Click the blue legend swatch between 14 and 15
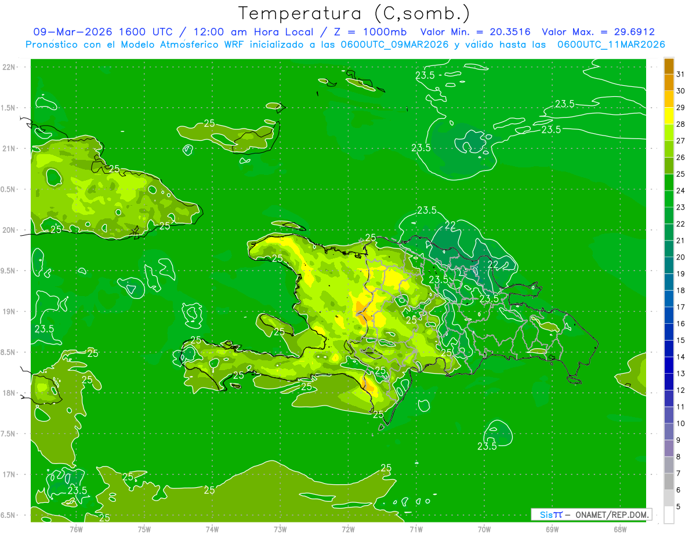696x537 pixels. (x=669, y=349)
